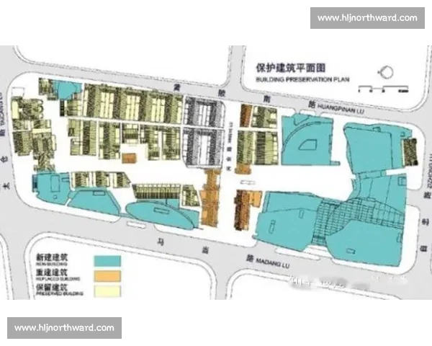Click the small orange square building in courtyard
Screen dimensions: 432x346
[x=129, y=158]
